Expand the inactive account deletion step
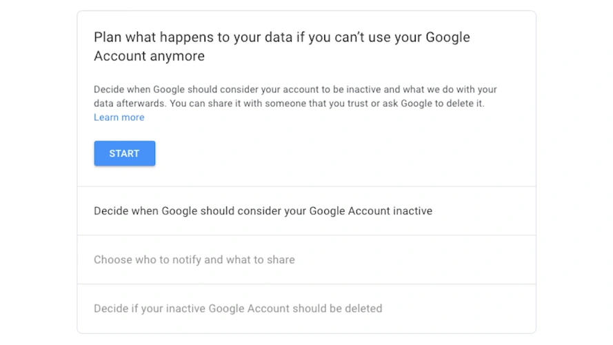 pyautogui.click(x=237, y=308)
